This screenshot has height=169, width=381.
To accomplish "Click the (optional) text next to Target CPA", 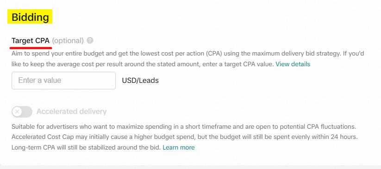I will (x=68, y=41).
